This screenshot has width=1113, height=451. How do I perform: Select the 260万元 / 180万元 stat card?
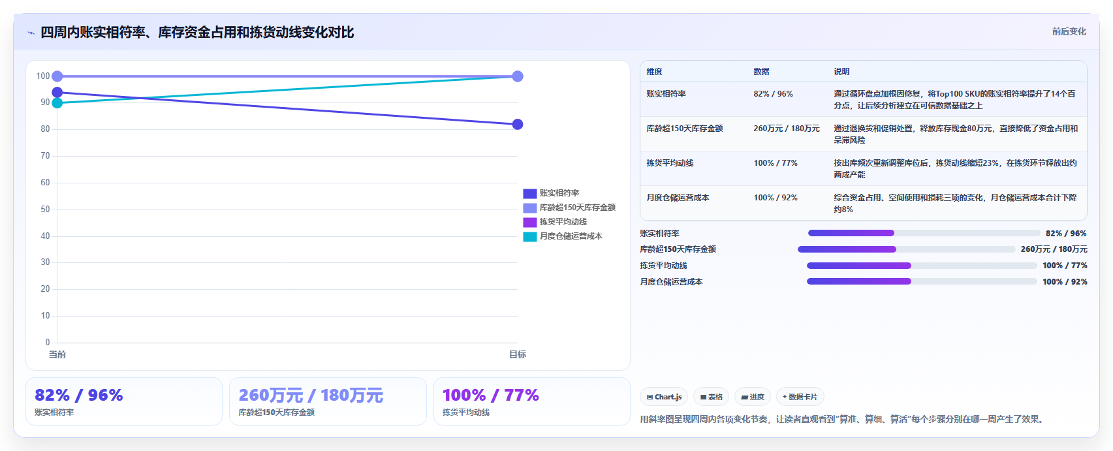coord(328,401)
